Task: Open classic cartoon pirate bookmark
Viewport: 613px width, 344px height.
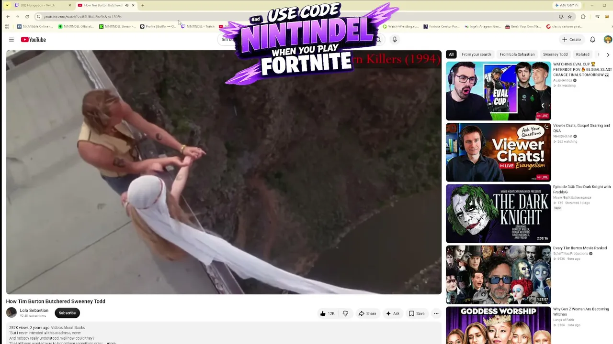Action: pos(564,26)
